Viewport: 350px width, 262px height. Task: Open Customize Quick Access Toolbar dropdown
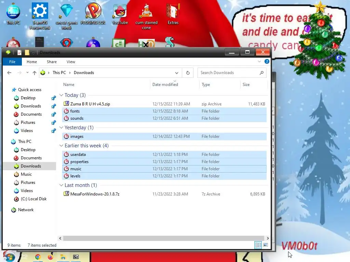click(x=33, y=53)
